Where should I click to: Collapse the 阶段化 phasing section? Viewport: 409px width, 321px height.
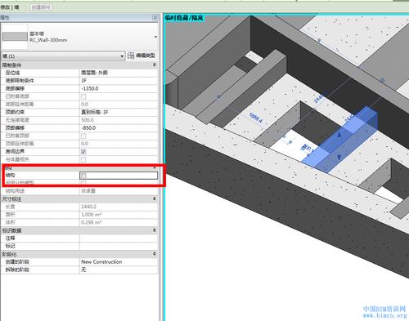coord(155,254)
